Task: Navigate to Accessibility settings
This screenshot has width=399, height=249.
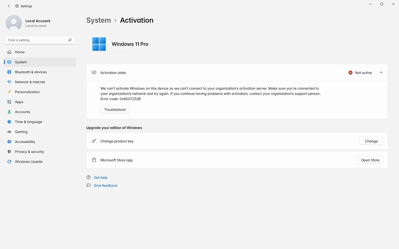Action: click(x=40, y=142)
